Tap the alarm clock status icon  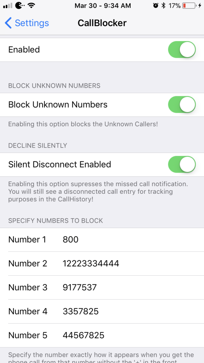[156, 5]
